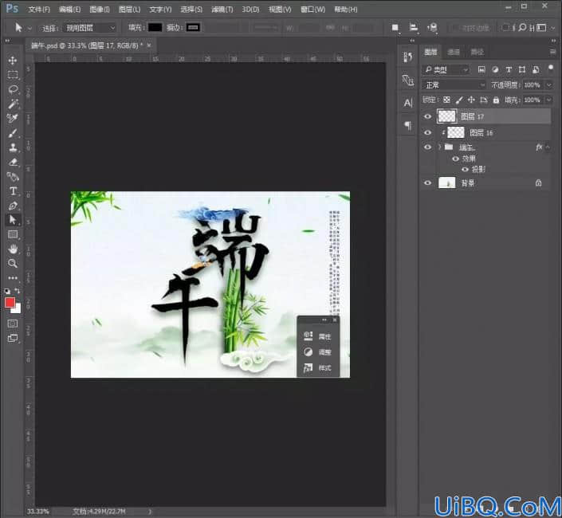
Task: Open the 正常 blend mode dropdown
Action: point(454,85)
